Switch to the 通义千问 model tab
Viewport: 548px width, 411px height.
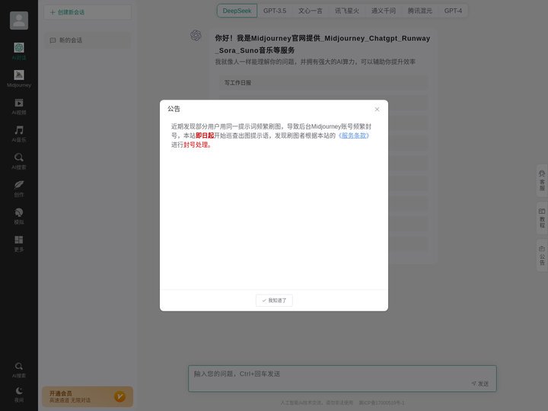(x=384, y=11)
